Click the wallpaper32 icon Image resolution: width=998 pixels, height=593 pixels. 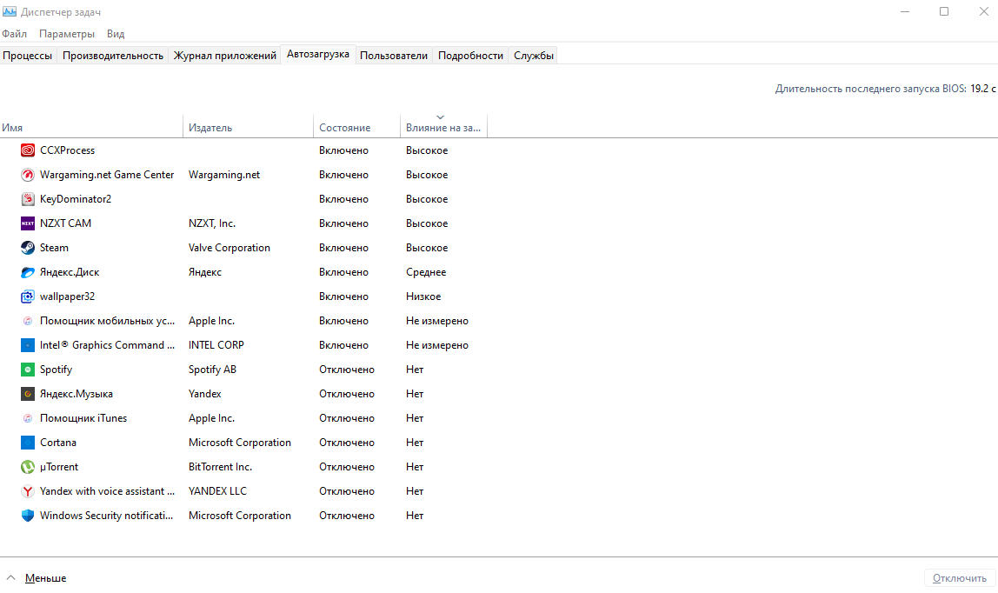(x=27, y=296)
